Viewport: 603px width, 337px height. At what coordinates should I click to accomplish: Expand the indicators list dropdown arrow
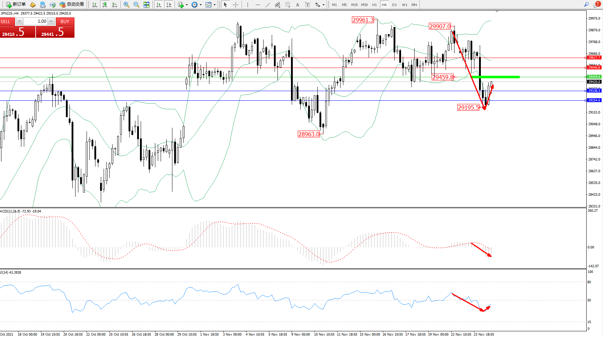tap(187, 5)
